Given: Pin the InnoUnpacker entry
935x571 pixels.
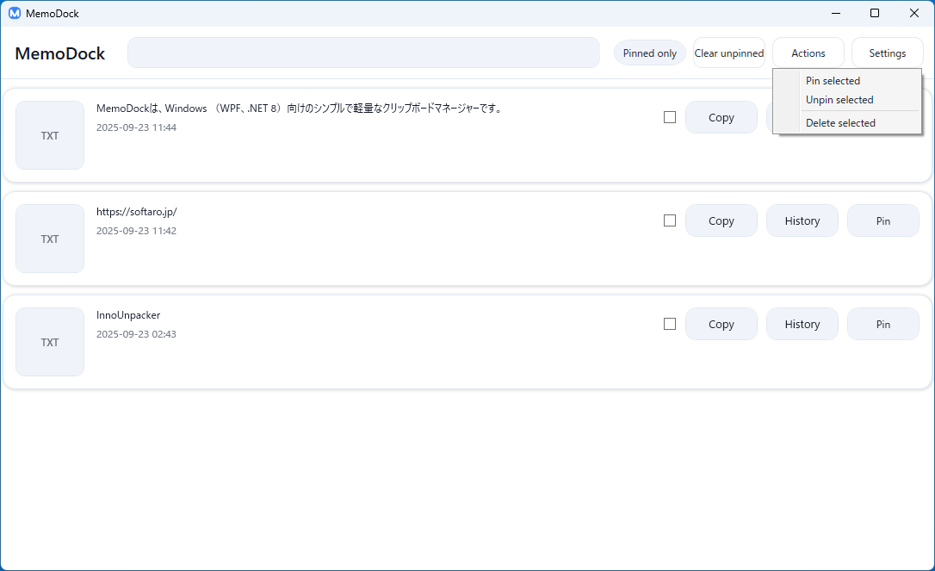Looking at the screenshot, I should 883,324.
